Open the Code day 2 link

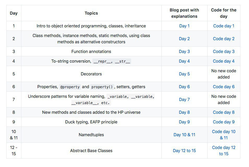click(x=223, y=39)
